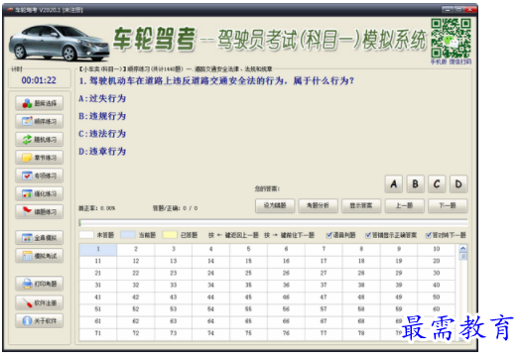Jump to question 10 in grid

(436, 249)
